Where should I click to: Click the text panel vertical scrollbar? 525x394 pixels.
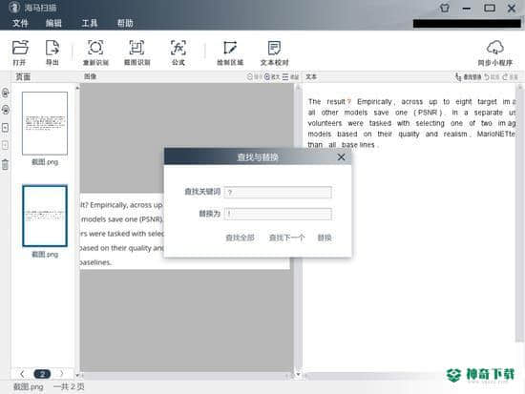519,215
